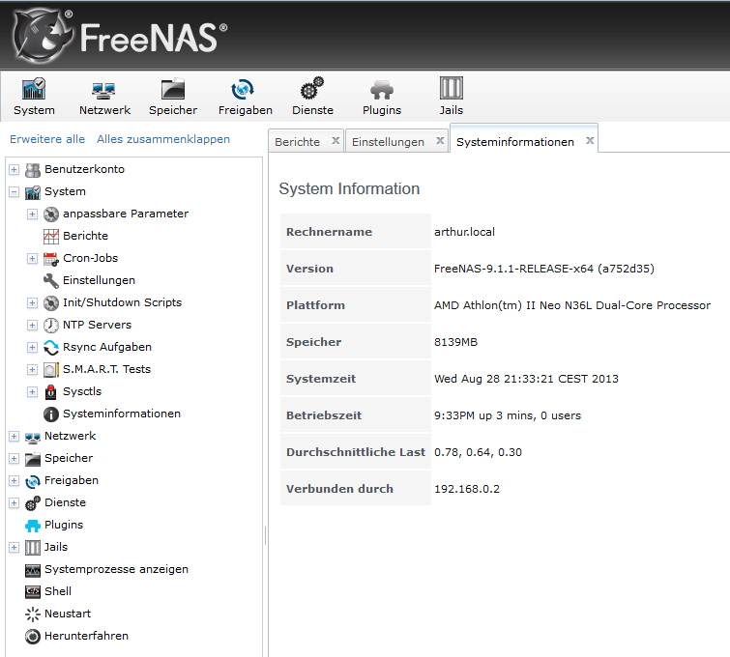Click the AMD Athlon platform value

tap(572, 305)
